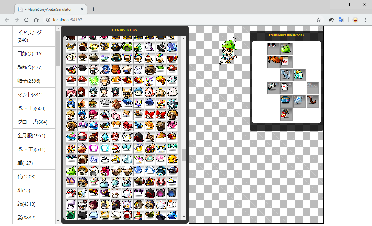Open the 帽子(2596) category
The width and height of the screenshot is (372, 226).
34,81
